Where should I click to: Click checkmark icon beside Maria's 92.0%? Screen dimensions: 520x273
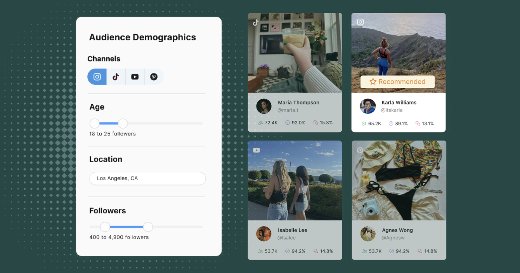coord(288,123)
